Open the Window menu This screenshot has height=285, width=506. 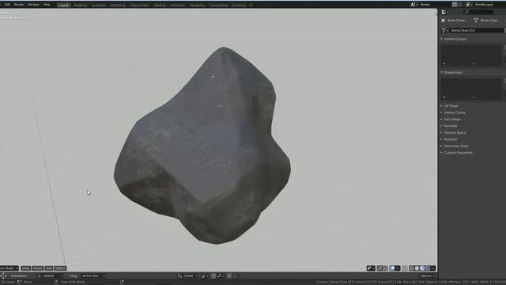33,5
